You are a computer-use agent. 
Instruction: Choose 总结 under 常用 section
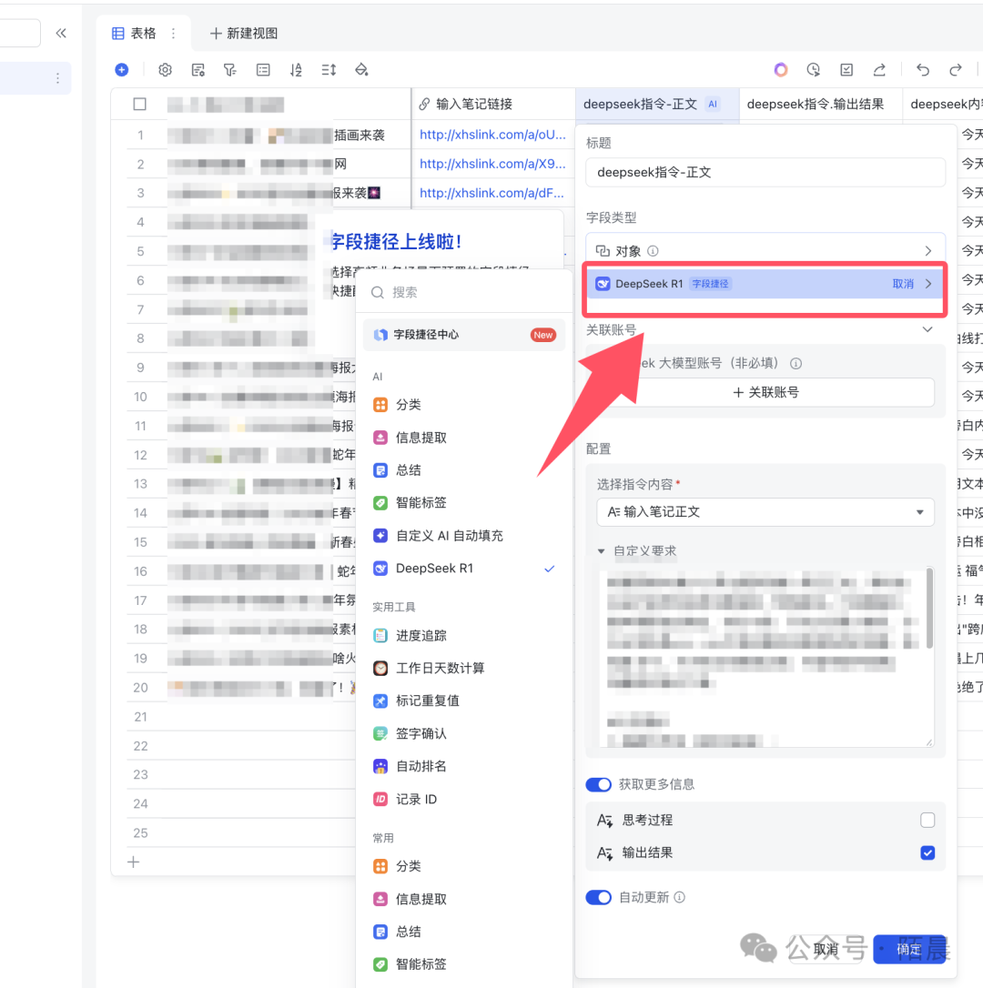point(464,932)
